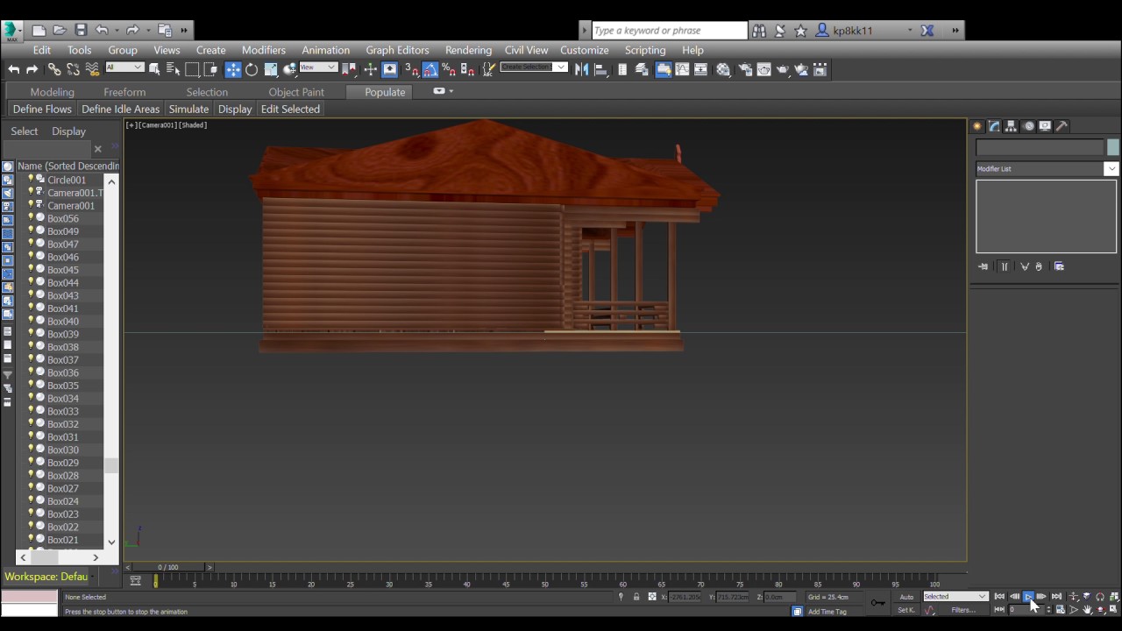Activate the Select and Scale tool
This screenshot has height=631, width=1122.
click(271, 69)
